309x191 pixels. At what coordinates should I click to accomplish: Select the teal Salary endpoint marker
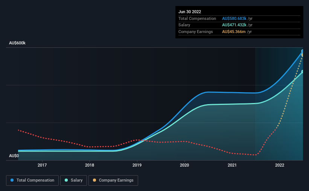(x=302, y=72)
